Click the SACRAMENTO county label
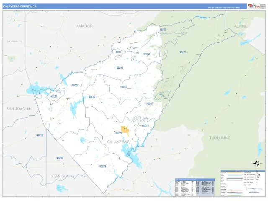 click(15, 41)
